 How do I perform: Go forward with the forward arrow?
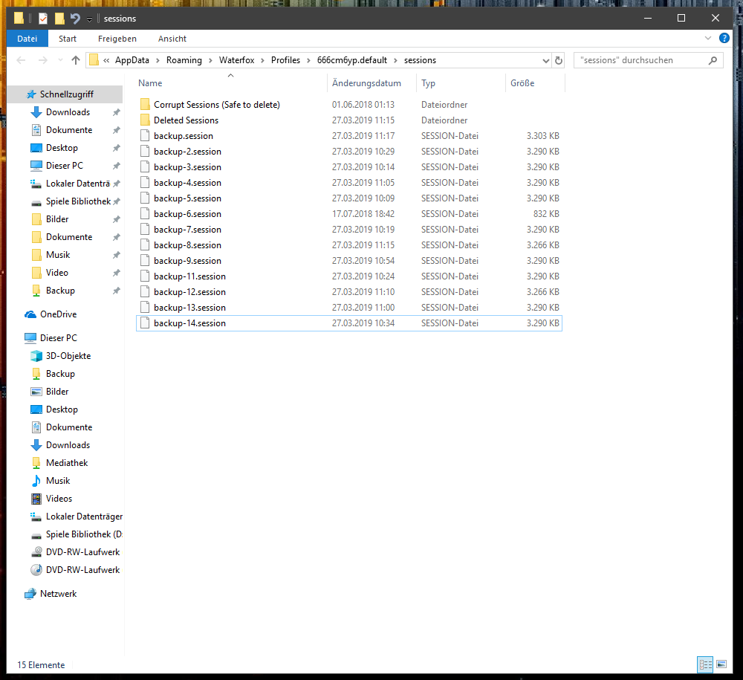pos(42,60)
